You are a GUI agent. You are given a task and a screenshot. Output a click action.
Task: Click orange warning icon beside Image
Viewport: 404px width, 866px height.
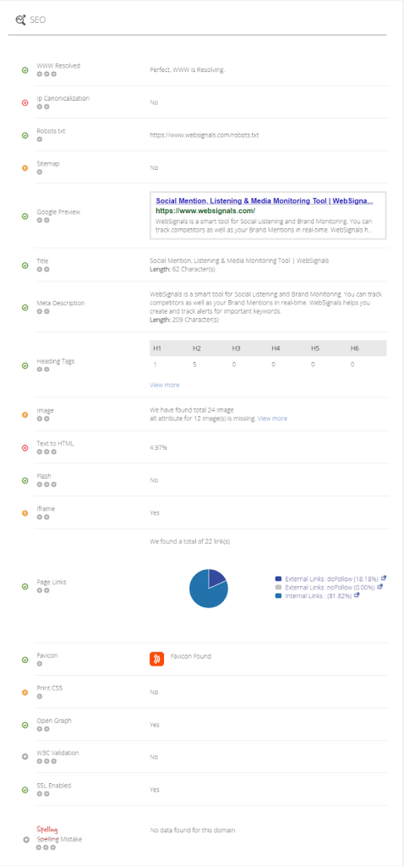point(25,414)
